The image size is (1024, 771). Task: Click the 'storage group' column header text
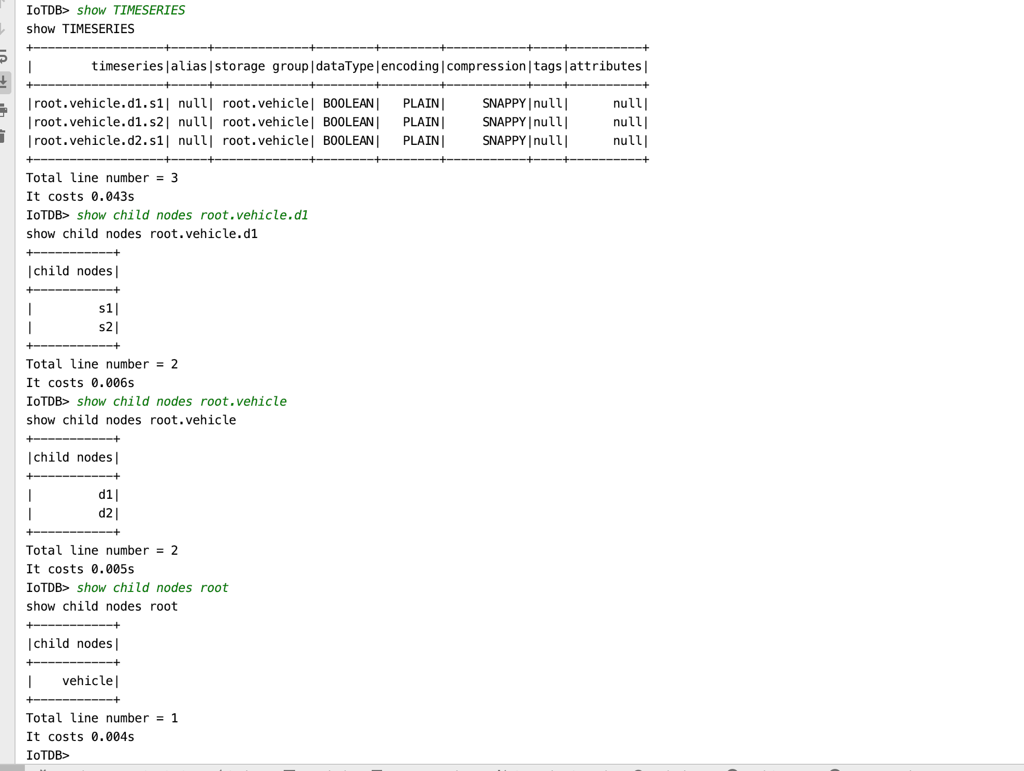point(261,66)
